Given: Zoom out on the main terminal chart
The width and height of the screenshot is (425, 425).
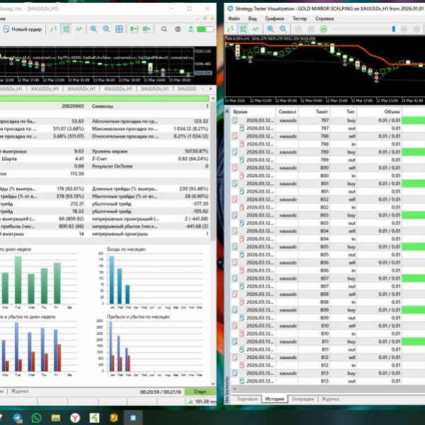Looking at the screenshot, I should (x=106, y=29).
